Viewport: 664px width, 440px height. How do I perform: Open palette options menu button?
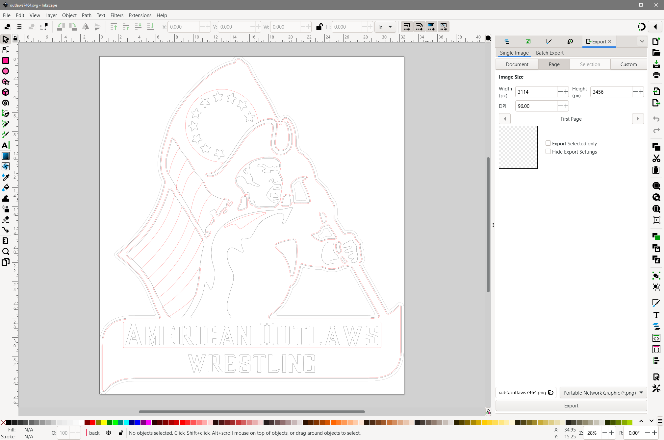pyautogui.click(x=660, y=421)
